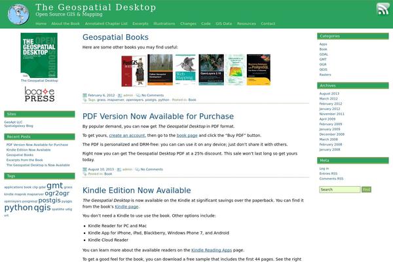Open No Comments link under PDF Version post
The height and width of the screenshot is (262, 393).
[x=152, y=170]
